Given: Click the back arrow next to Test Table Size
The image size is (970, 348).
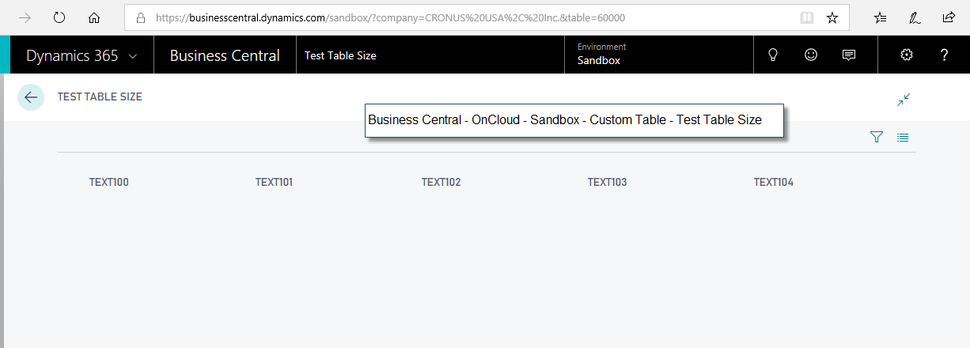Looking at the screenshot, I should 31,97.
